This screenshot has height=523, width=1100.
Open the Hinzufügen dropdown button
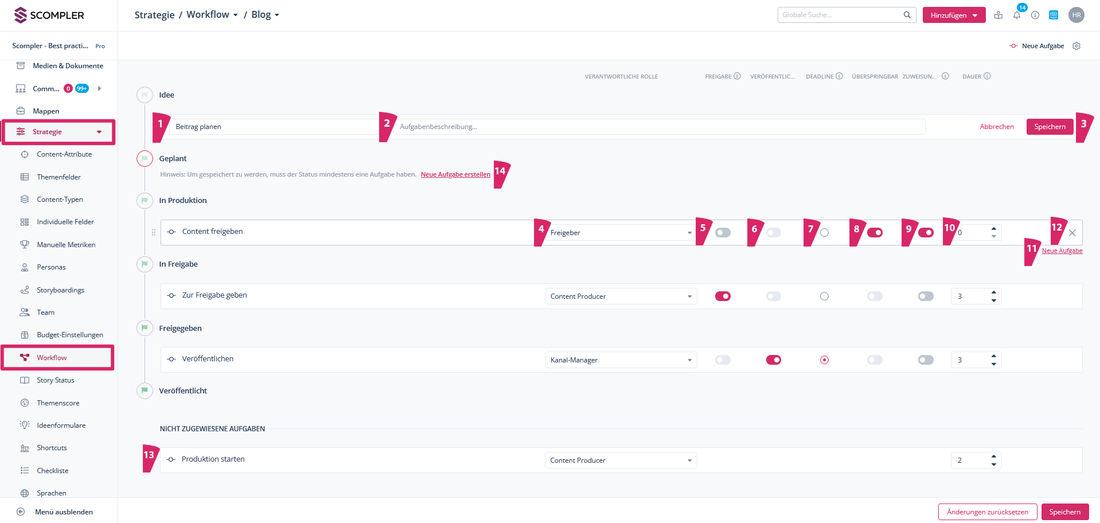point(953,15)
